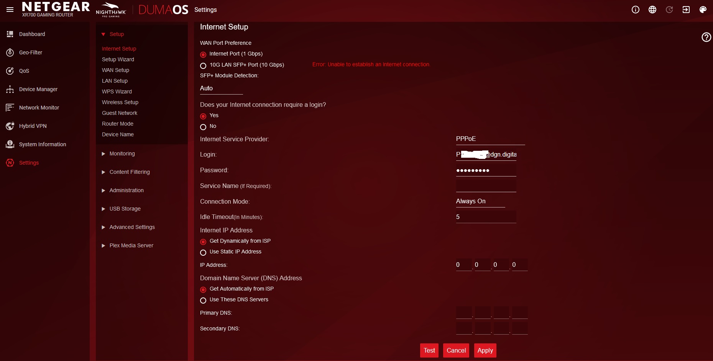Click the System Information sidebar icon
This screenshot has width=713, height=361.
click(10, 144)
